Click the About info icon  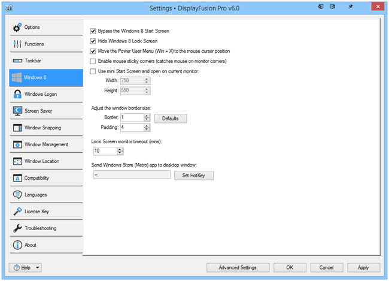click(17, 245)
